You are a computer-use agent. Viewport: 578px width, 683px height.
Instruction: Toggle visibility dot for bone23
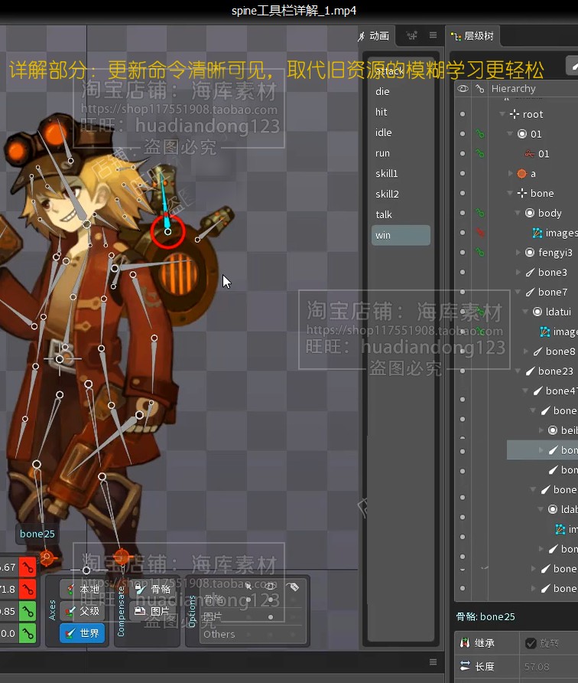463,371
